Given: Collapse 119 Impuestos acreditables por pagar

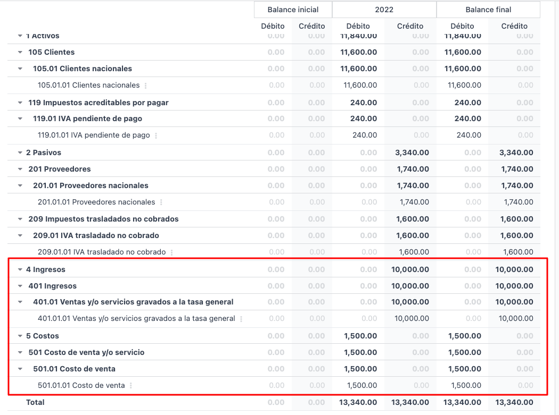Looking at the screenshot, I should pyautogui.click(x=20, y=103).
